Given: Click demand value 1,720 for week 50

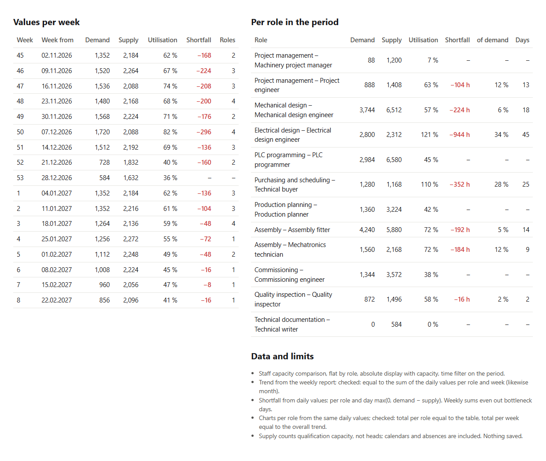Looking at the screenshot, I should tap(102, 132).
